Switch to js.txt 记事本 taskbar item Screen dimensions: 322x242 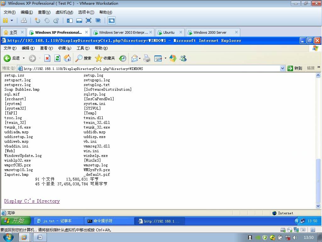(58, 221)
